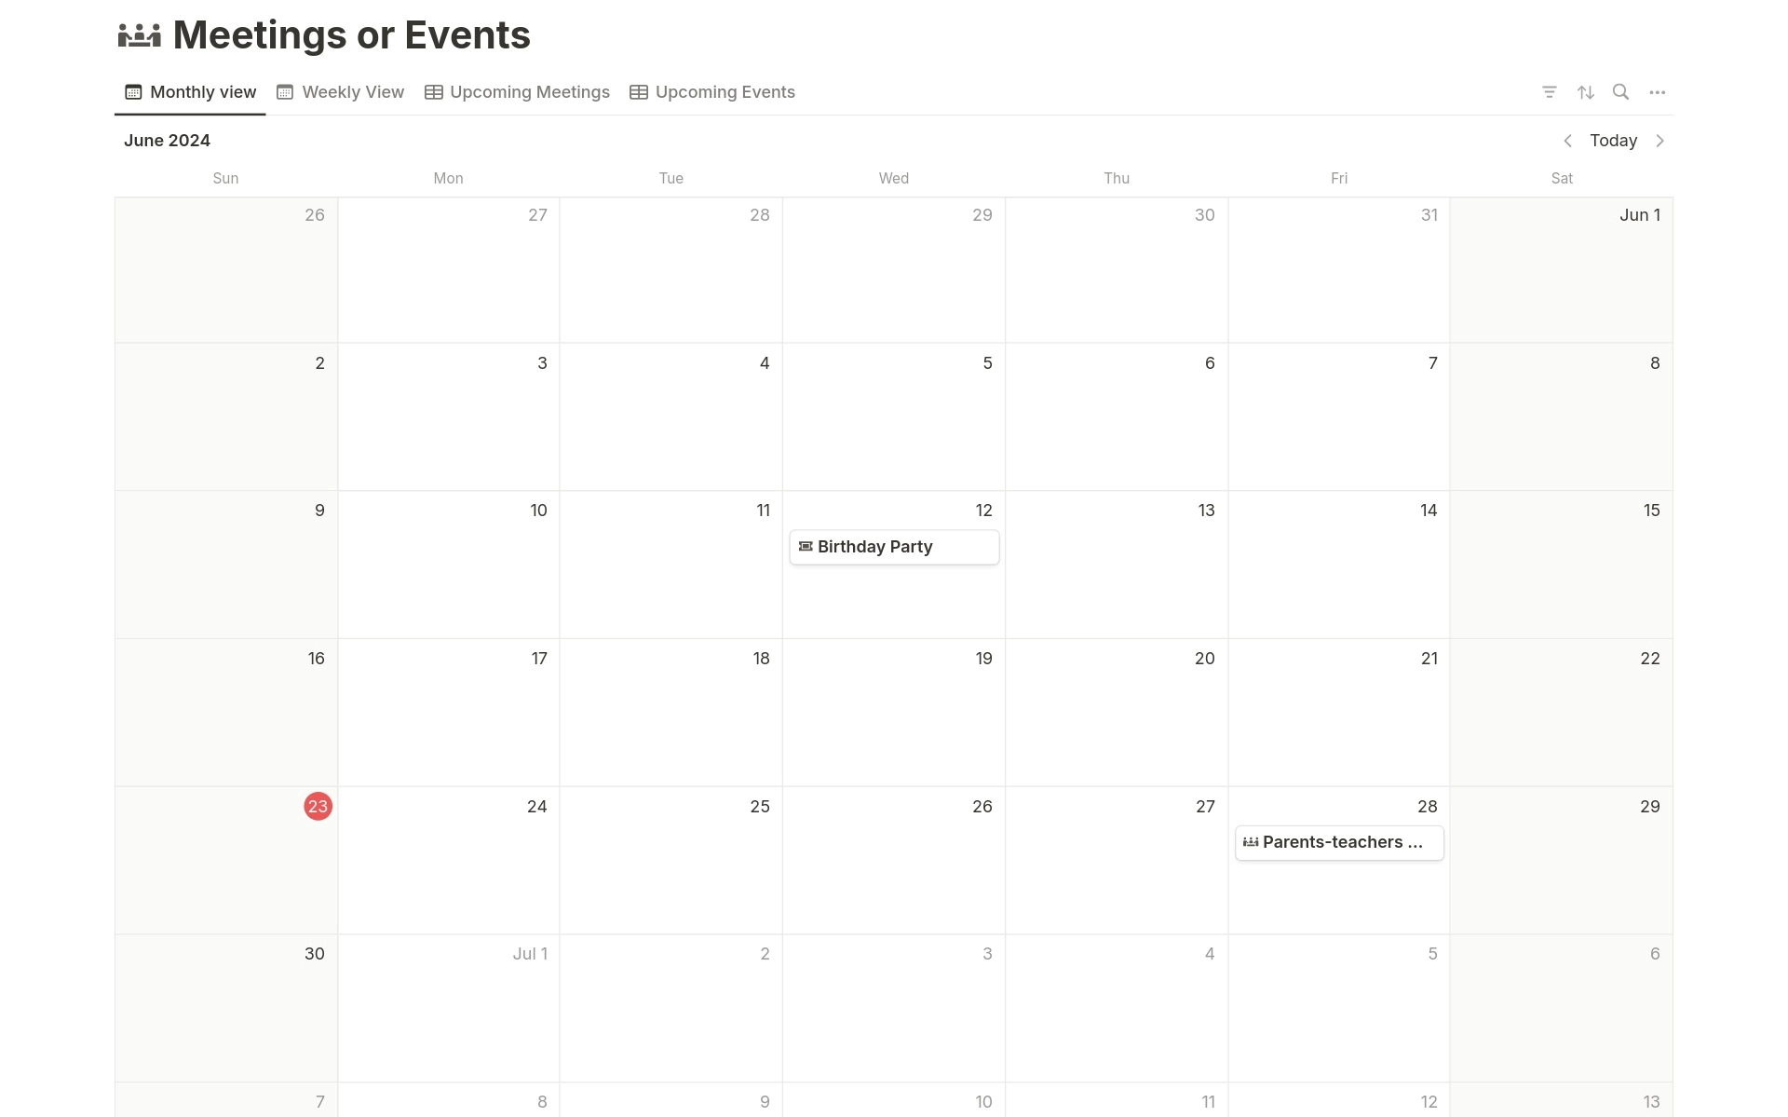This screenshot has width=1788, height=1117.
Task: Select the Upcoming Meetings grid icon
Action: click(x=433, y=91)
